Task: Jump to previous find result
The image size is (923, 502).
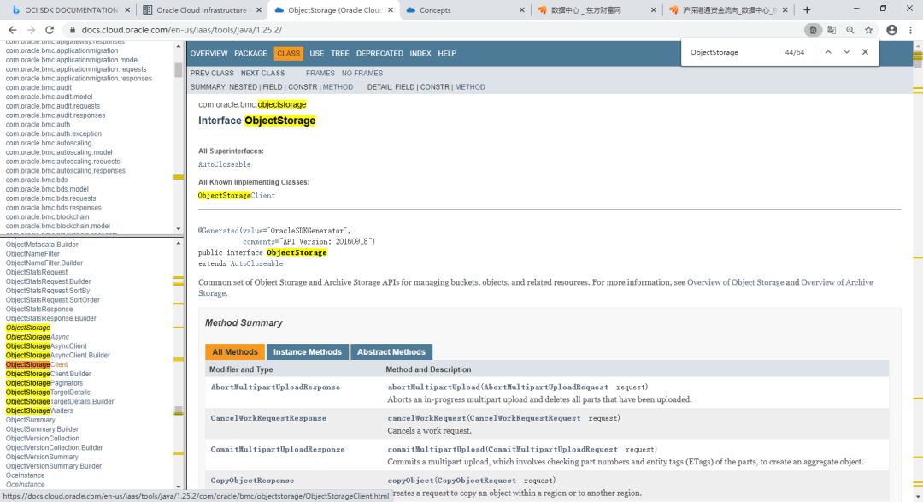Action: 828,52
